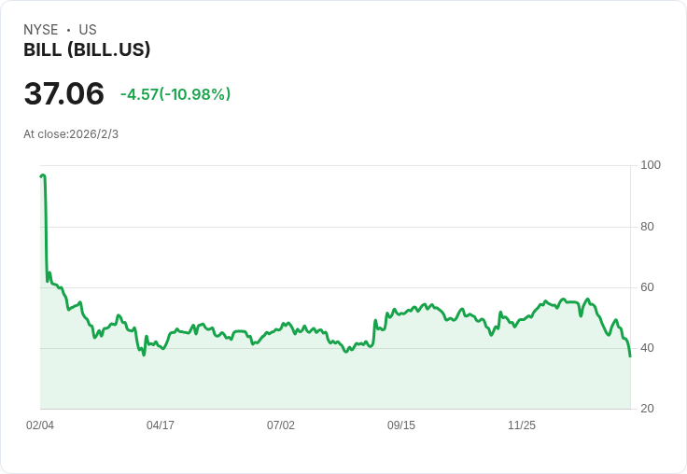687x474 pixels.
Task: Click the US market label
Action: pos(88,30)
